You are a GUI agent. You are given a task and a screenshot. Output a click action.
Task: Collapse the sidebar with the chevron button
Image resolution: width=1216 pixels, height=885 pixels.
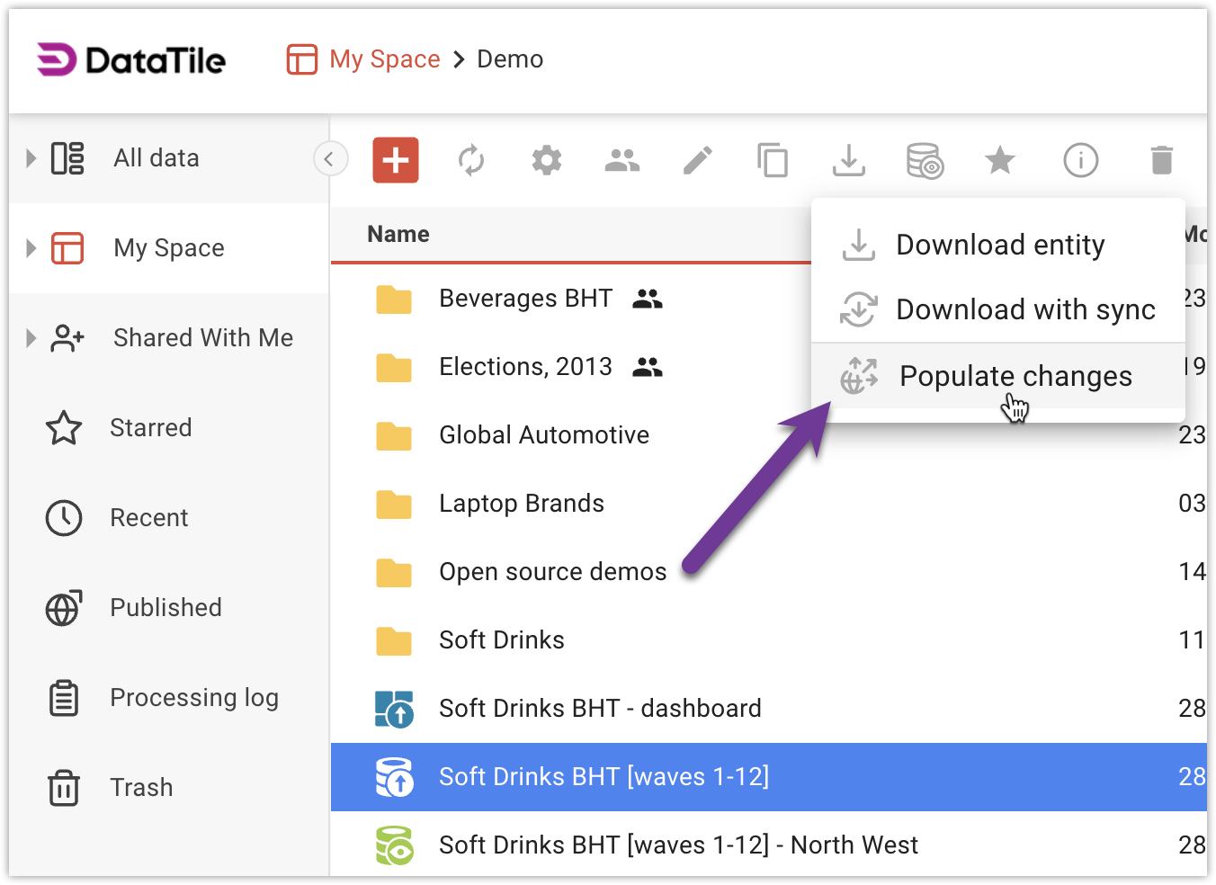329,159
